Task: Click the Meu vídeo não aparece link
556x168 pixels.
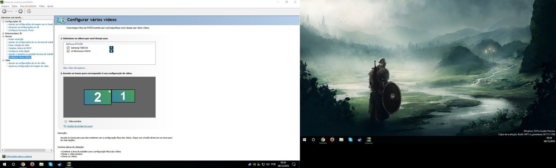Action: (75, 68)
